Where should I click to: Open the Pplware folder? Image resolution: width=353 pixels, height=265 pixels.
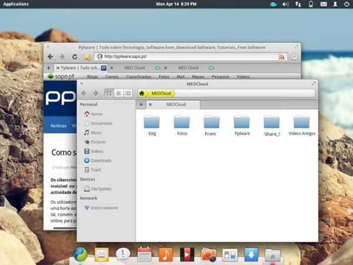click(x=242, y=125)
